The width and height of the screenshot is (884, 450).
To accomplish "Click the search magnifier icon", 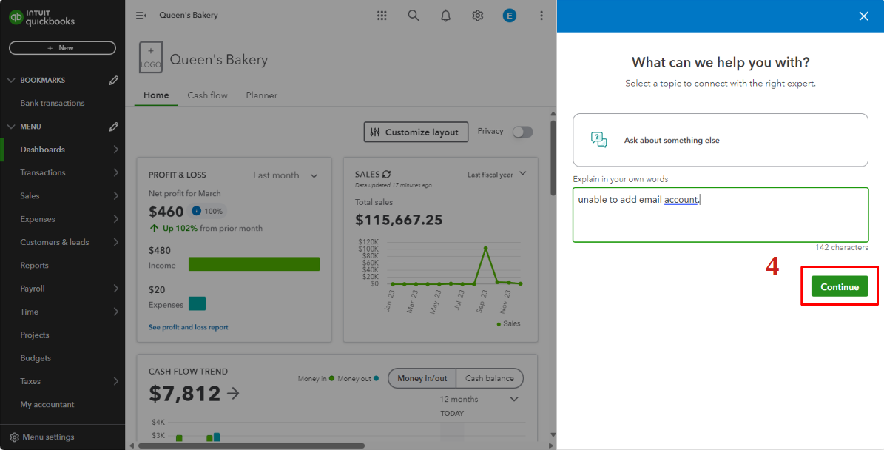I will tap(414, 15).
